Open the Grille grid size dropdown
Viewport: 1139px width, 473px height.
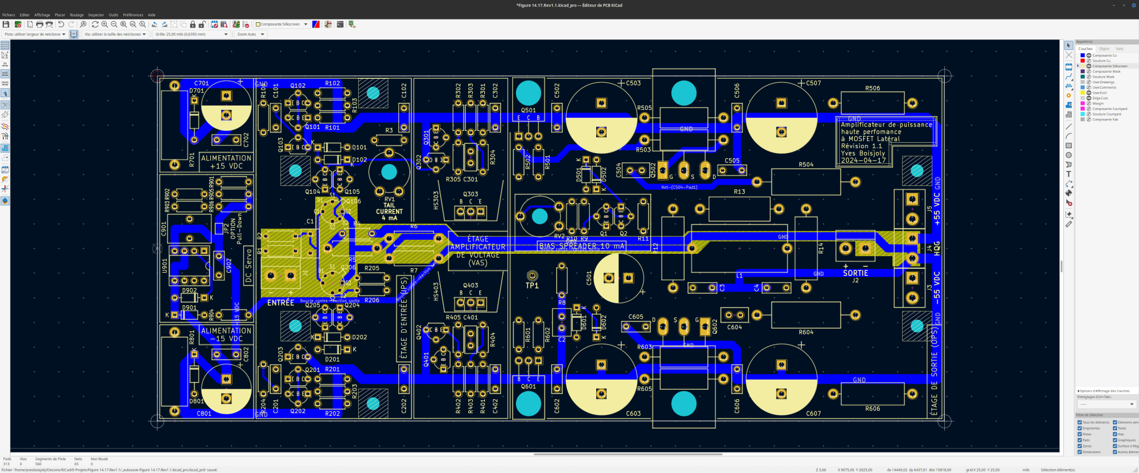191,34
